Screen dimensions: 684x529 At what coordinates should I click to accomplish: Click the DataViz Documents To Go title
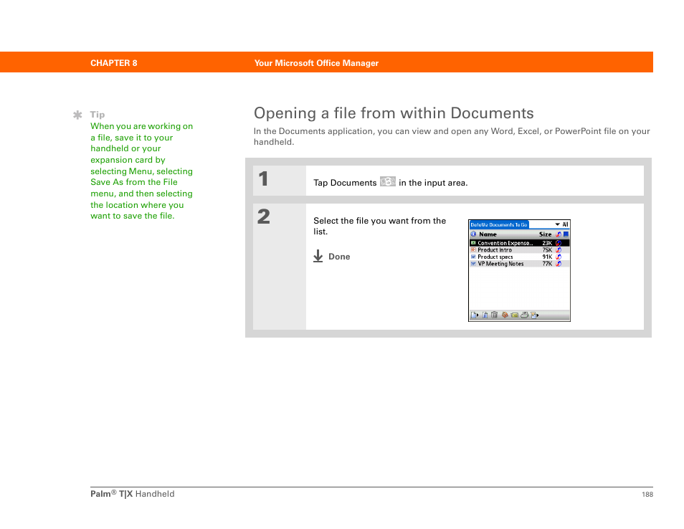498,224
